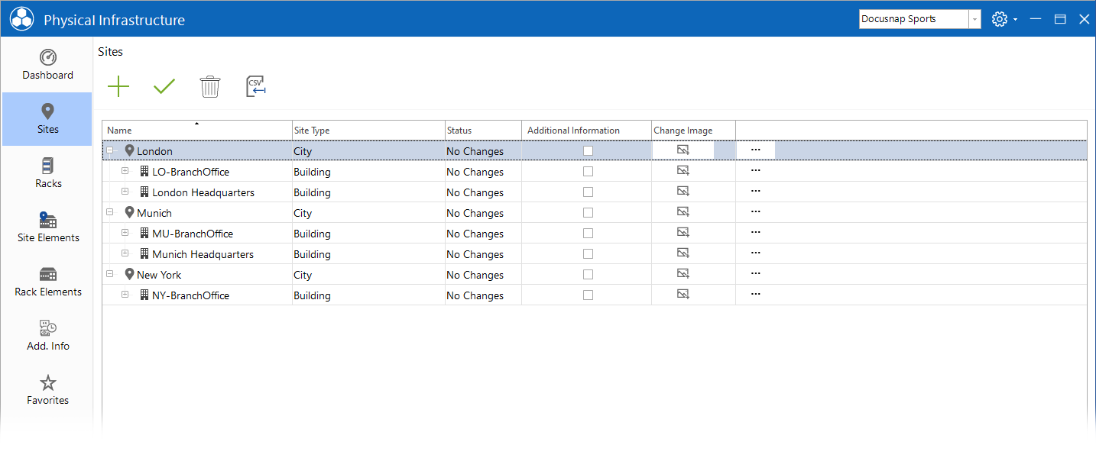This screenshot has height=458, width=1096.
Task: Check Additional Information box for Munich Headquarters
Action: point(588,254)
